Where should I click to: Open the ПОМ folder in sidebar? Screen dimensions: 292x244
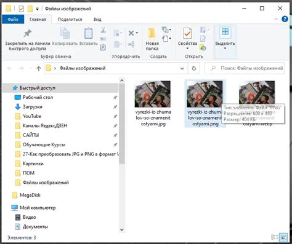point(60,173)
